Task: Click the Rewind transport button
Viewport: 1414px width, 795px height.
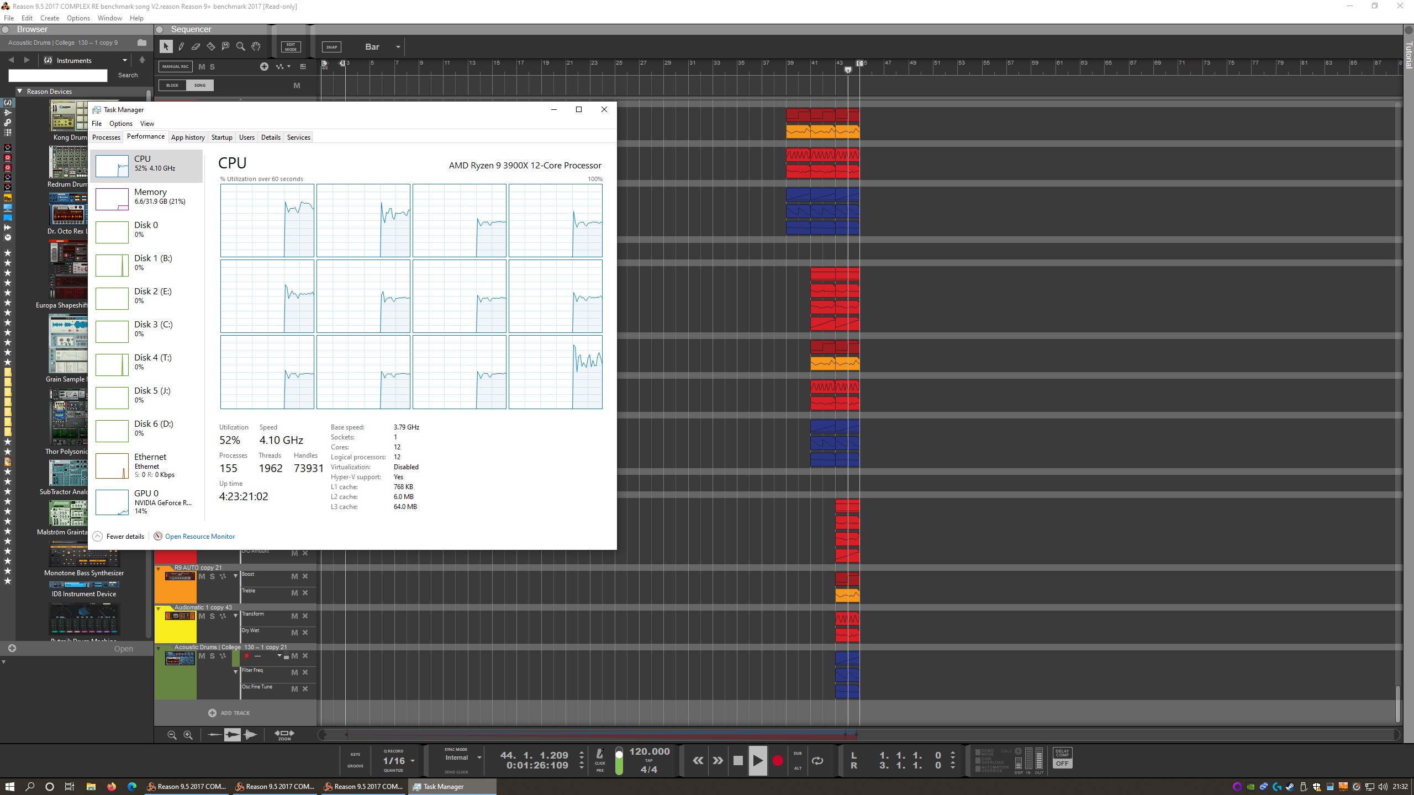Action: coord(698,761)
